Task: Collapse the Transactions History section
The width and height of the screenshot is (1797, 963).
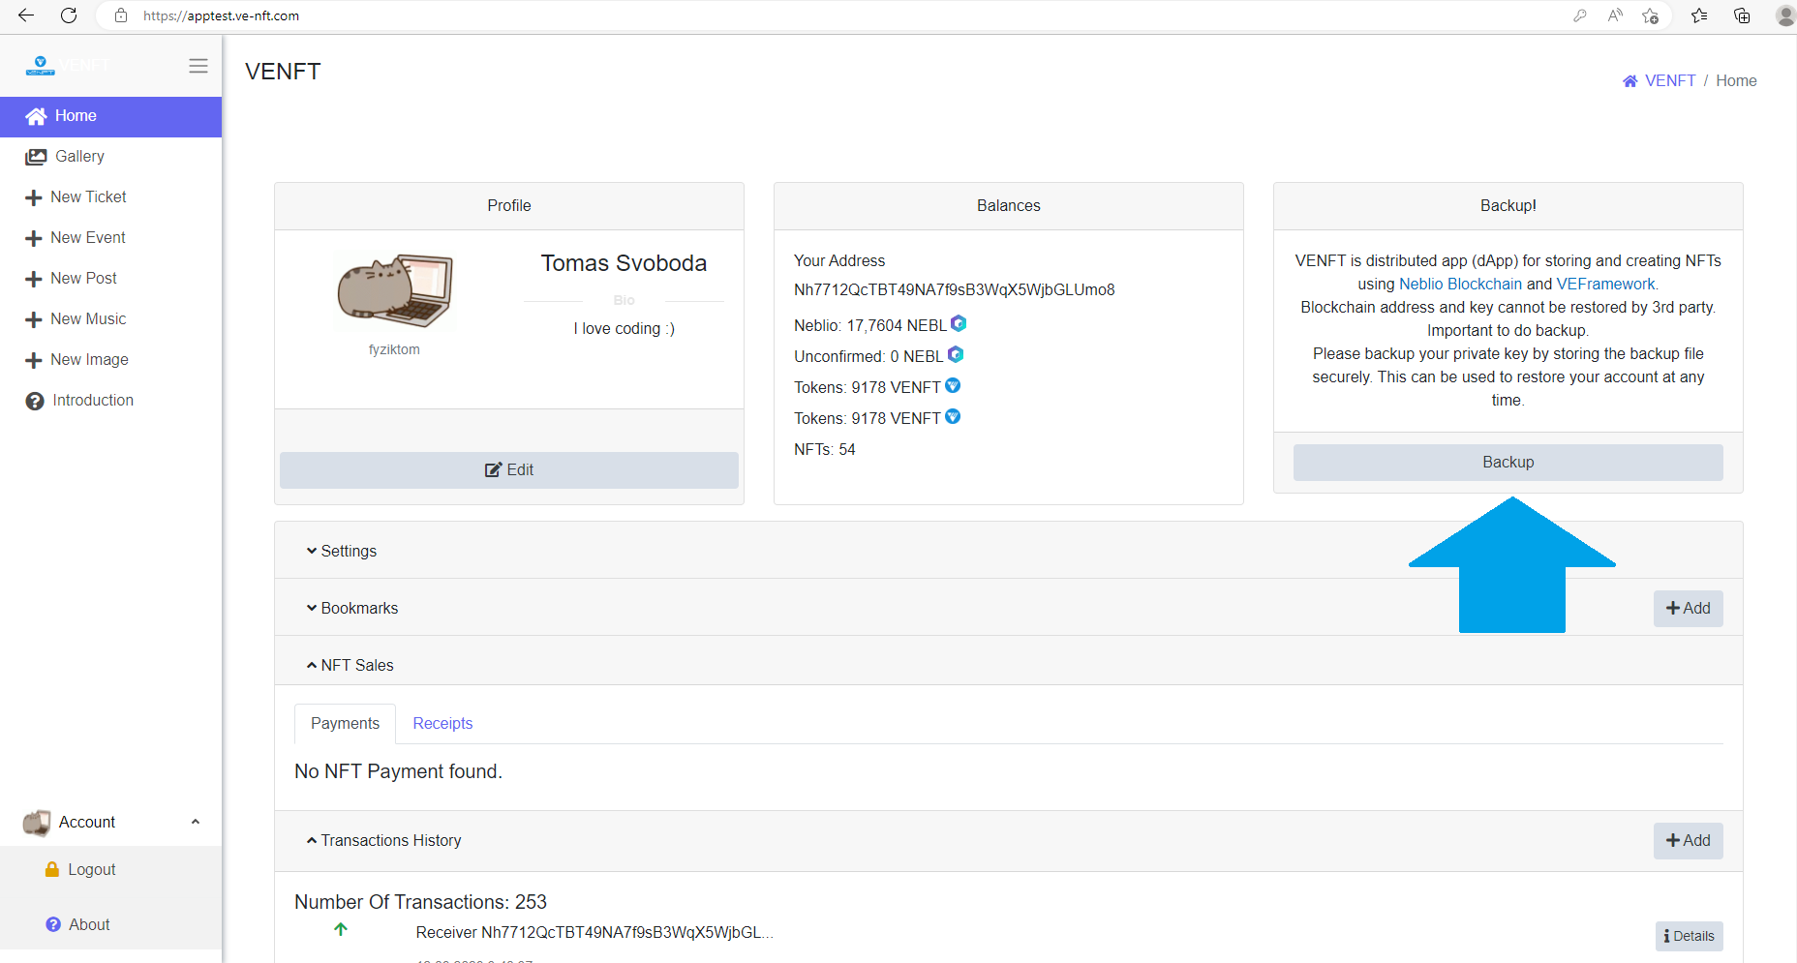Action: [384, 840]
